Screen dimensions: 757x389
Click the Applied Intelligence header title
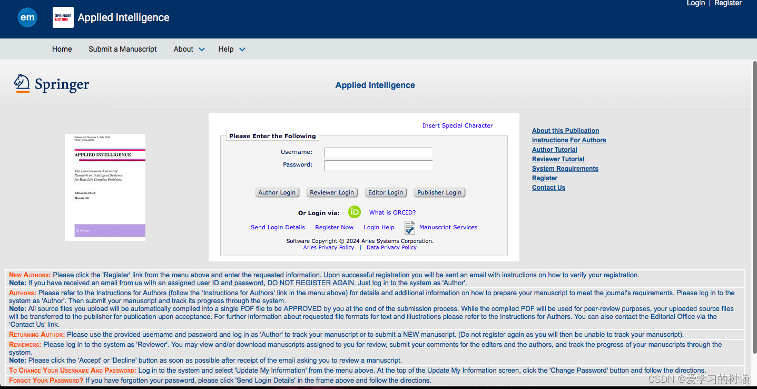pyautogui.click(x=124, y=17)
